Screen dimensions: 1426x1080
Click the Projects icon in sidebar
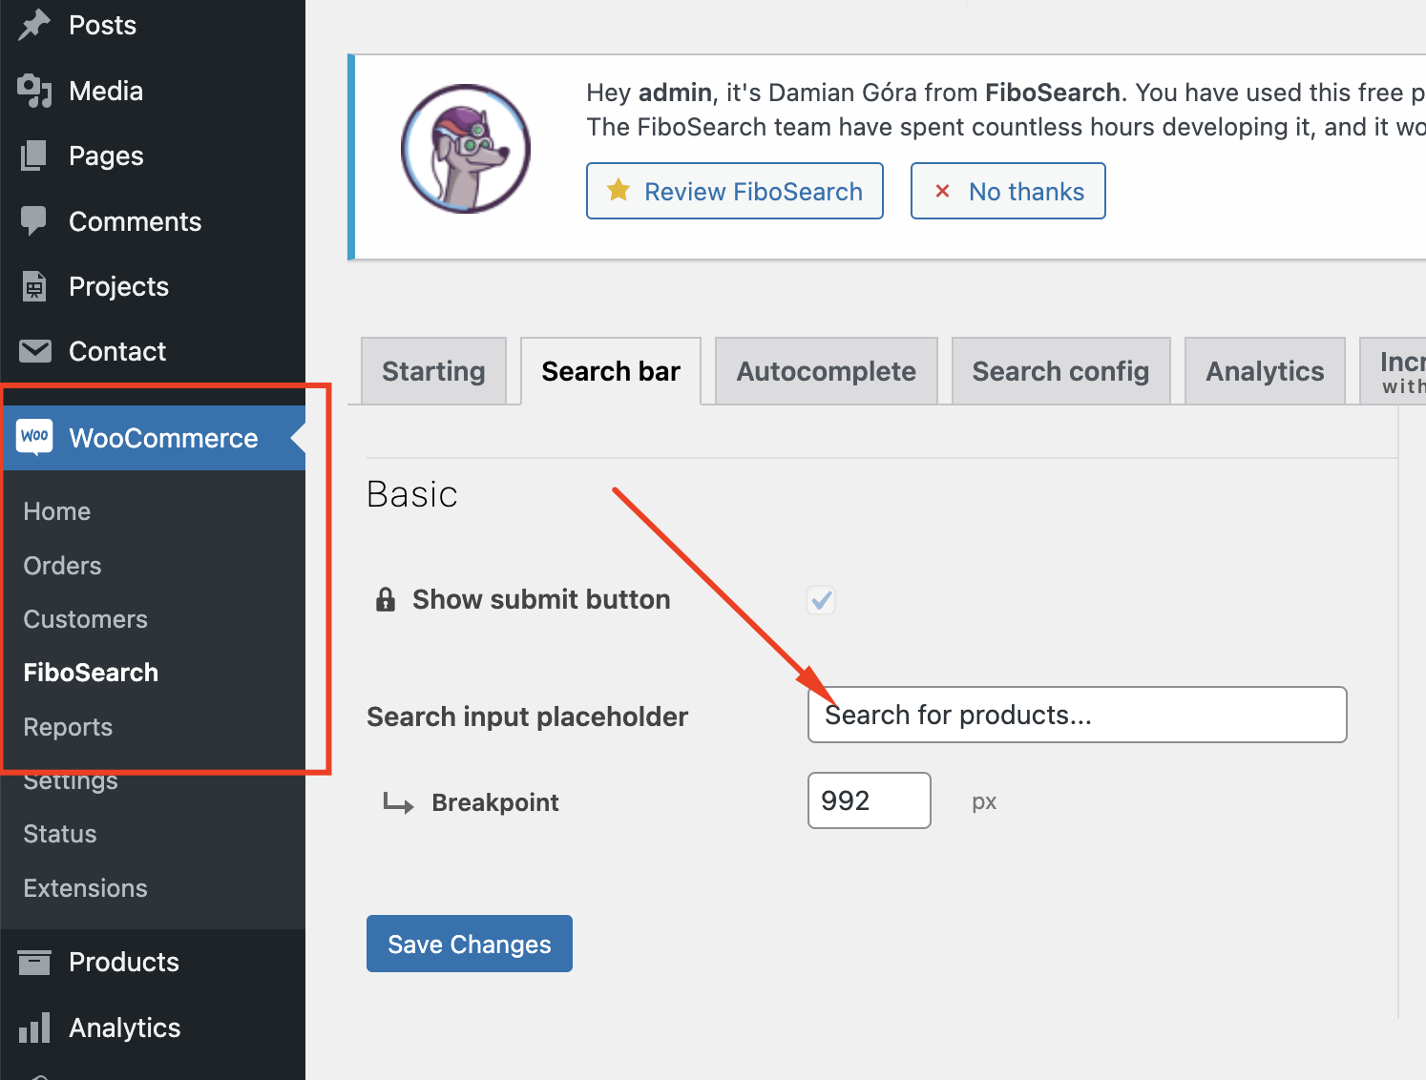pyautogui.click(x=34, y=286)
